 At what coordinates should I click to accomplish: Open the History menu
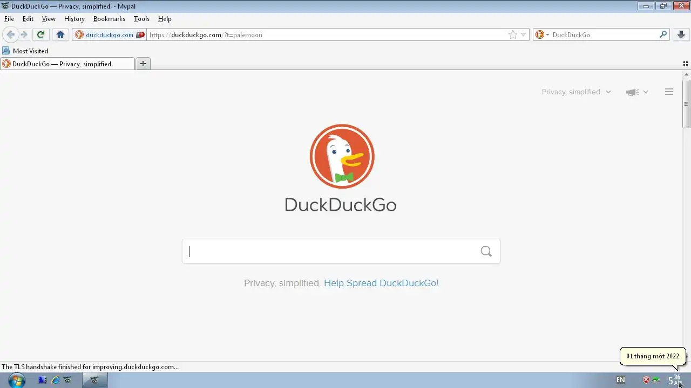coord(74,18)
